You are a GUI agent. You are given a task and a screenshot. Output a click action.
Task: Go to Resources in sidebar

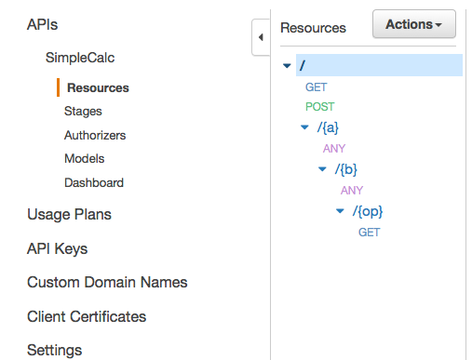pyautogui.click(x=98, y=87)
